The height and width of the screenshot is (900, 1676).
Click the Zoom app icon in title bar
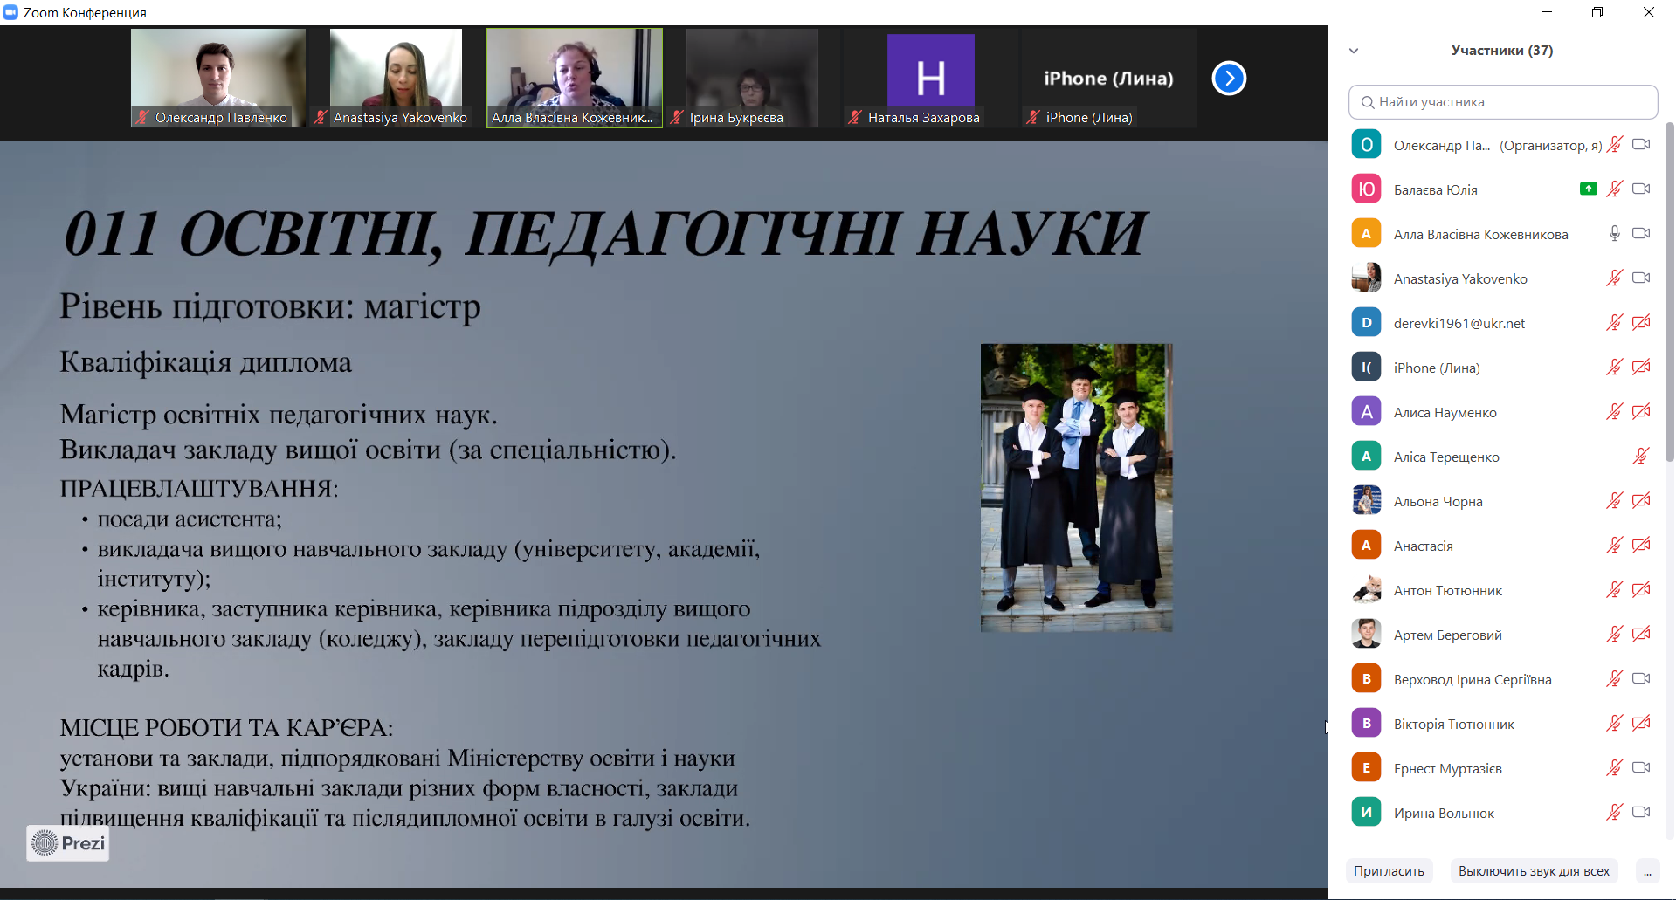(10, 12)
